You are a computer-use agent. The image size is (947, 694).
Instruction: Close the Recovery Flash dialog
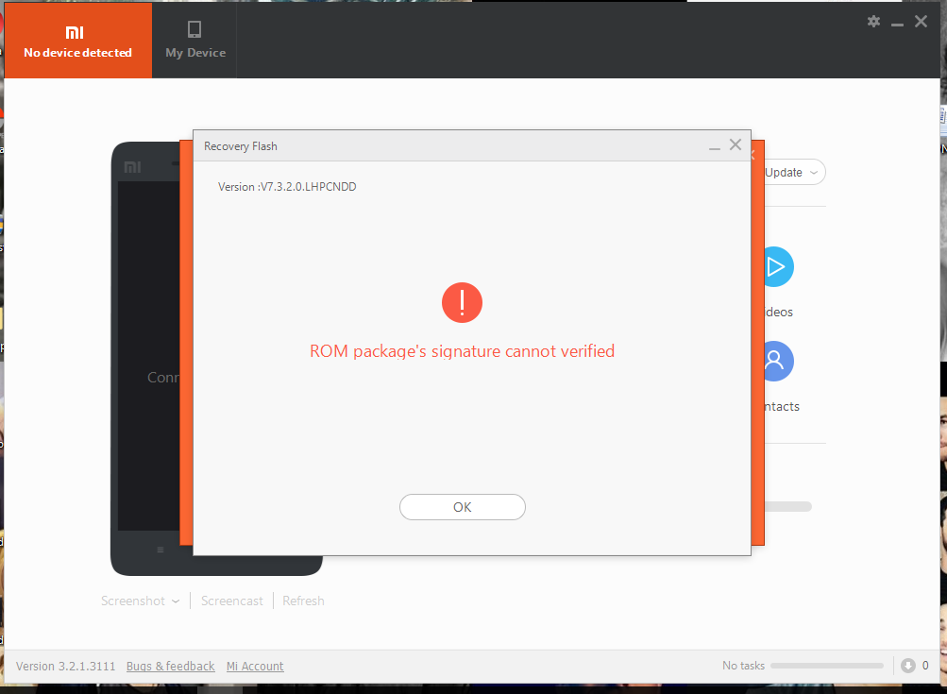point(736,145)
